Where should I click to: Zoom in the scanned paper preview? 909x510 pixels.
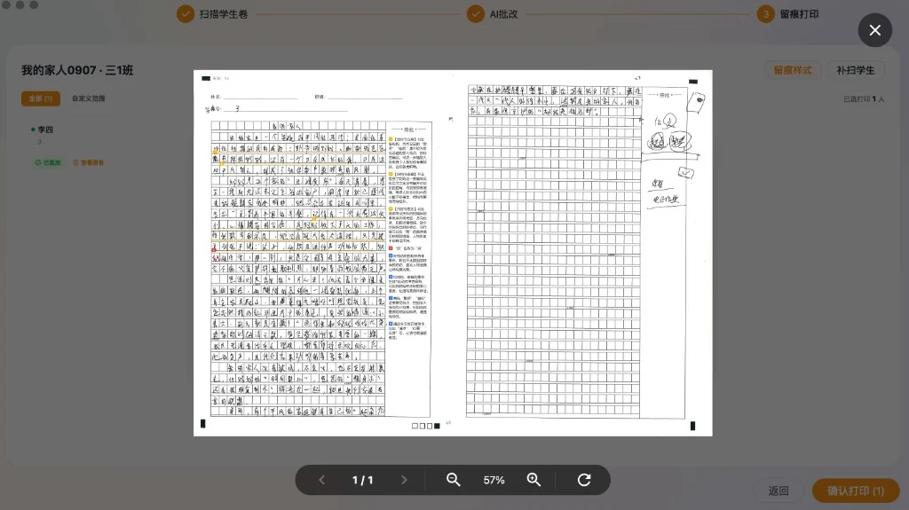click(x=534, y=480)
